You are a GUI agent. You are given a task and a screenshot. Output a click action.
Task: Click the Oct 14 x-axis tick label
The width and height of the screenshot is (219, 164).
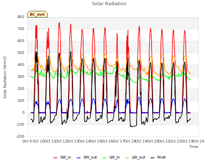[x=85, y=141]
